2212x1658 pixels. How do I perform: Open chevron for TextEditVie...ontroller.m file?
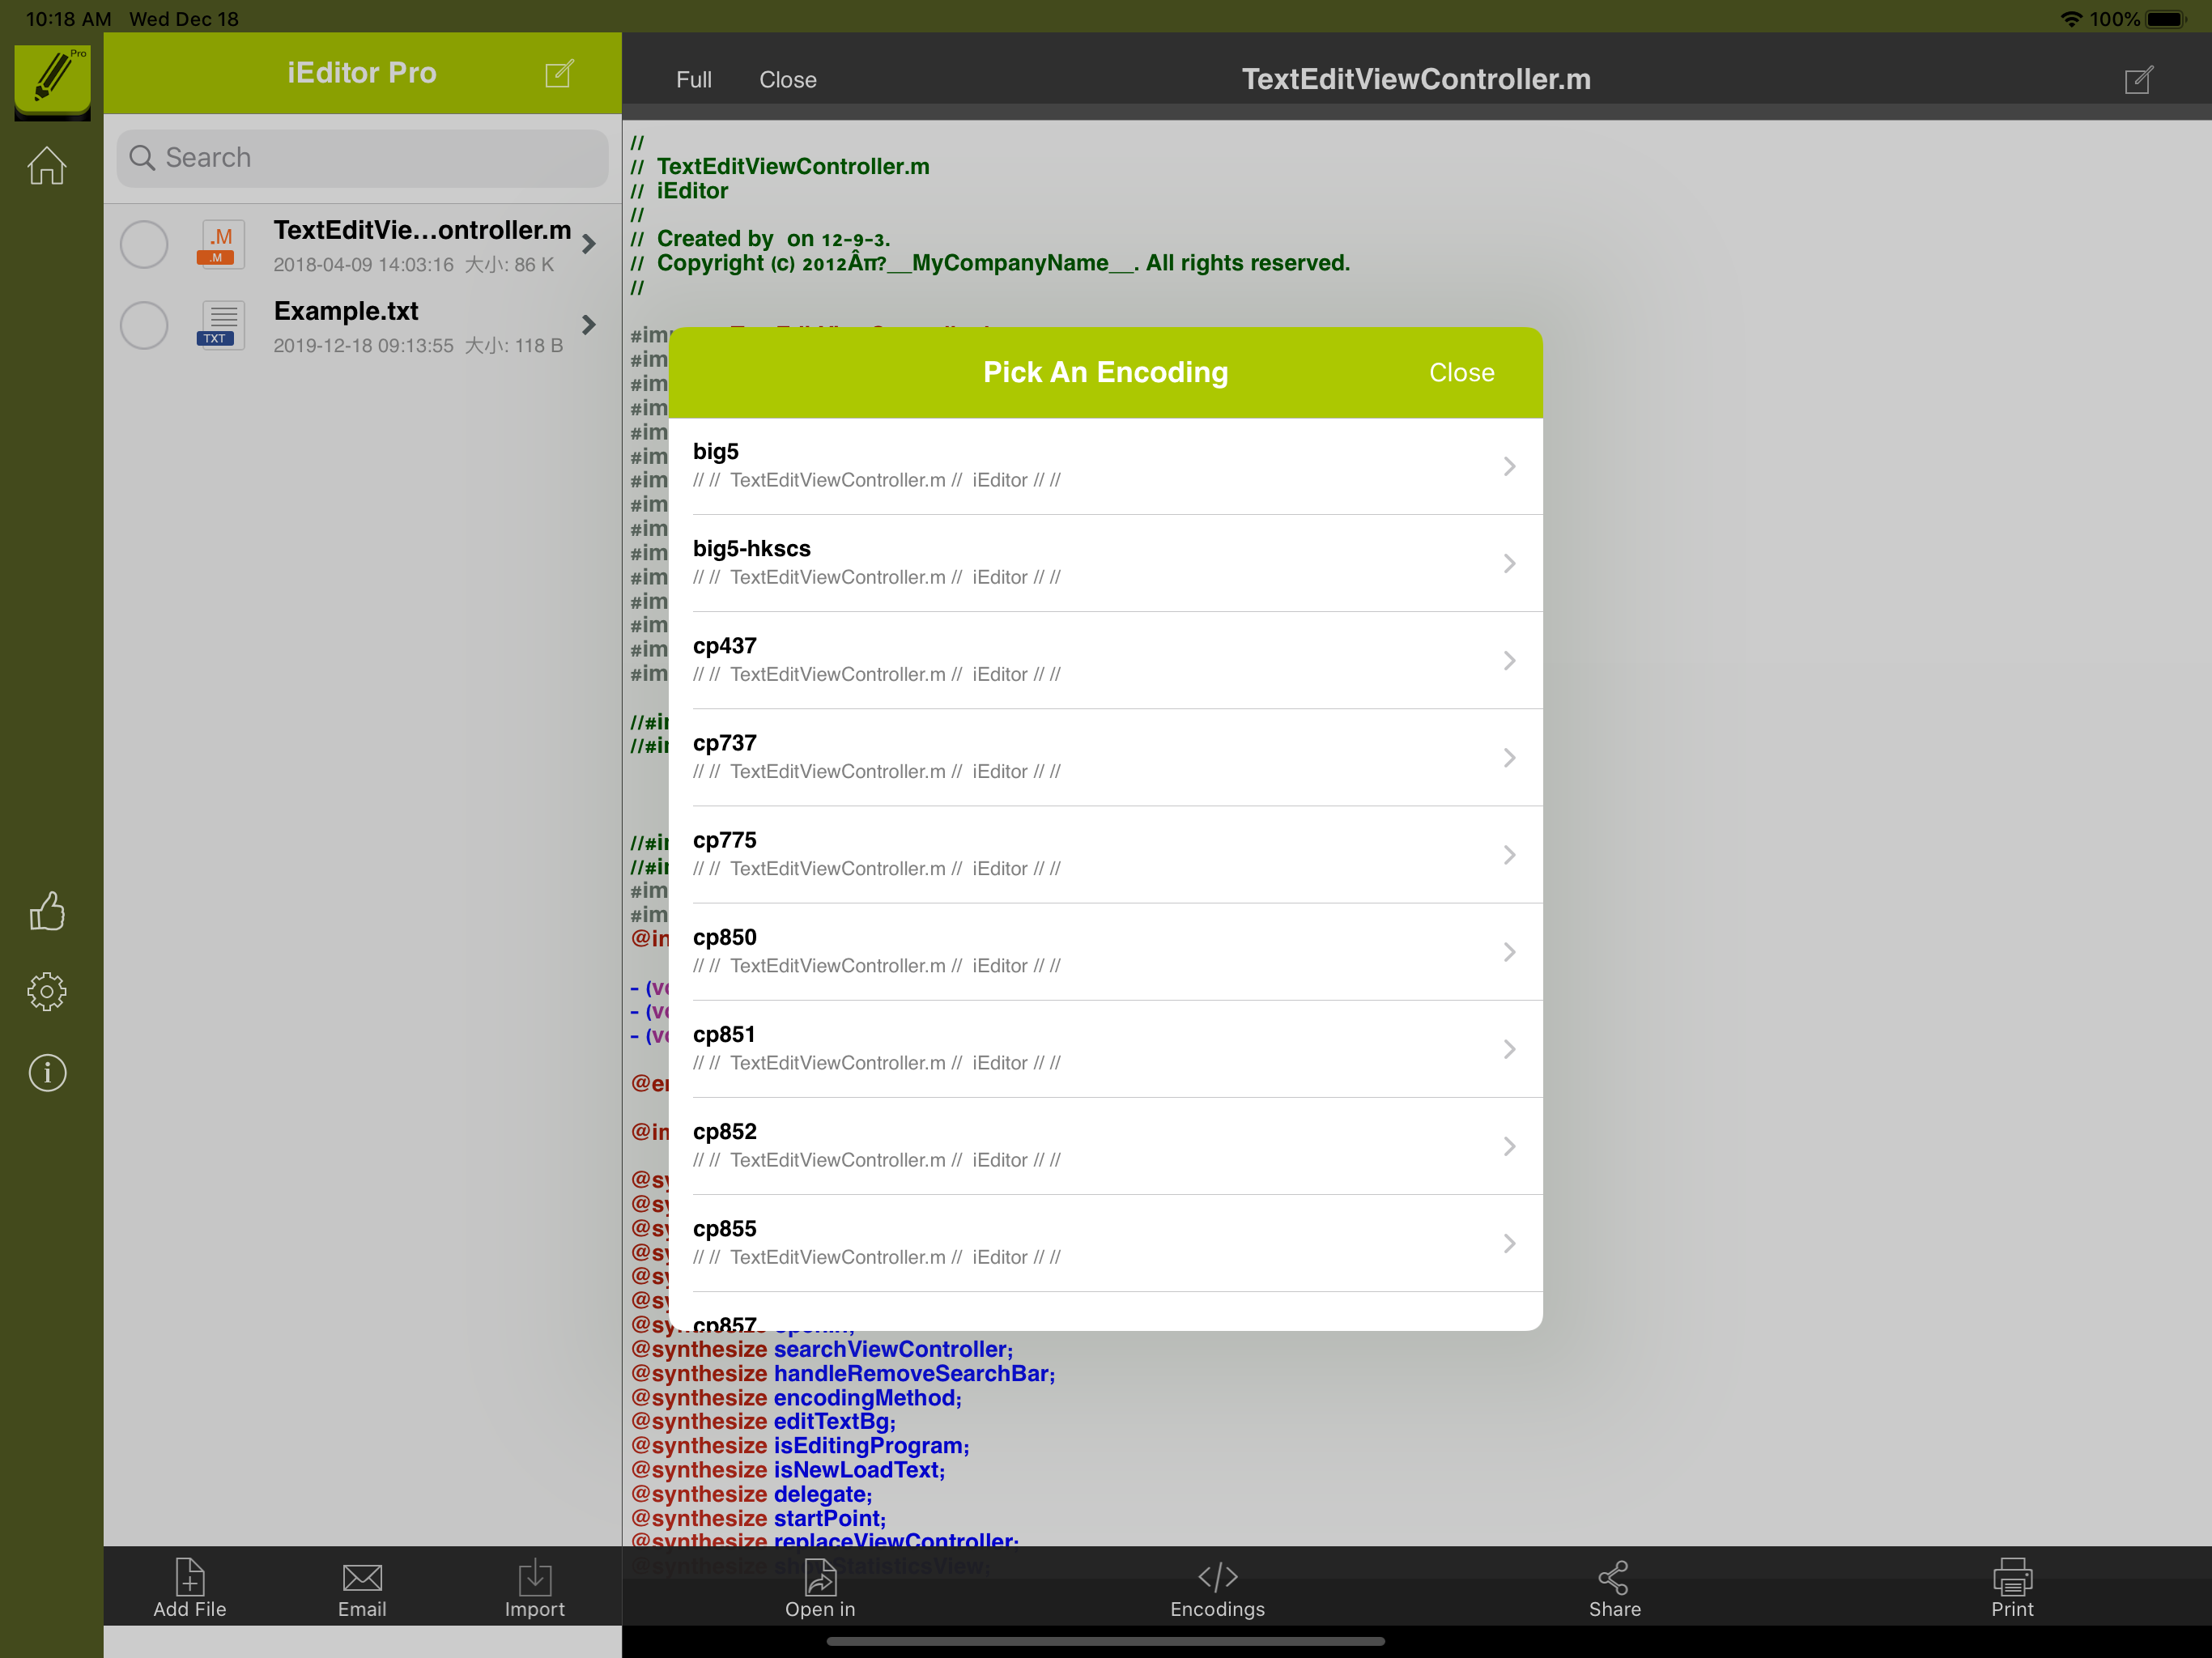589,244
